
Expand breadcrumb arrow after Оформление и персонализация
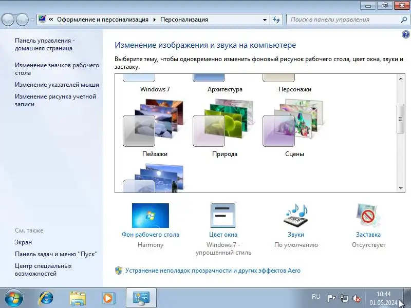point(155,20)
